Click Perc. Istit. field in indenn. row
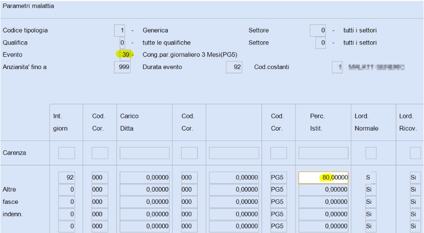Image resolution: width=424 pixels, height=233 pixels. pos(324,214)
